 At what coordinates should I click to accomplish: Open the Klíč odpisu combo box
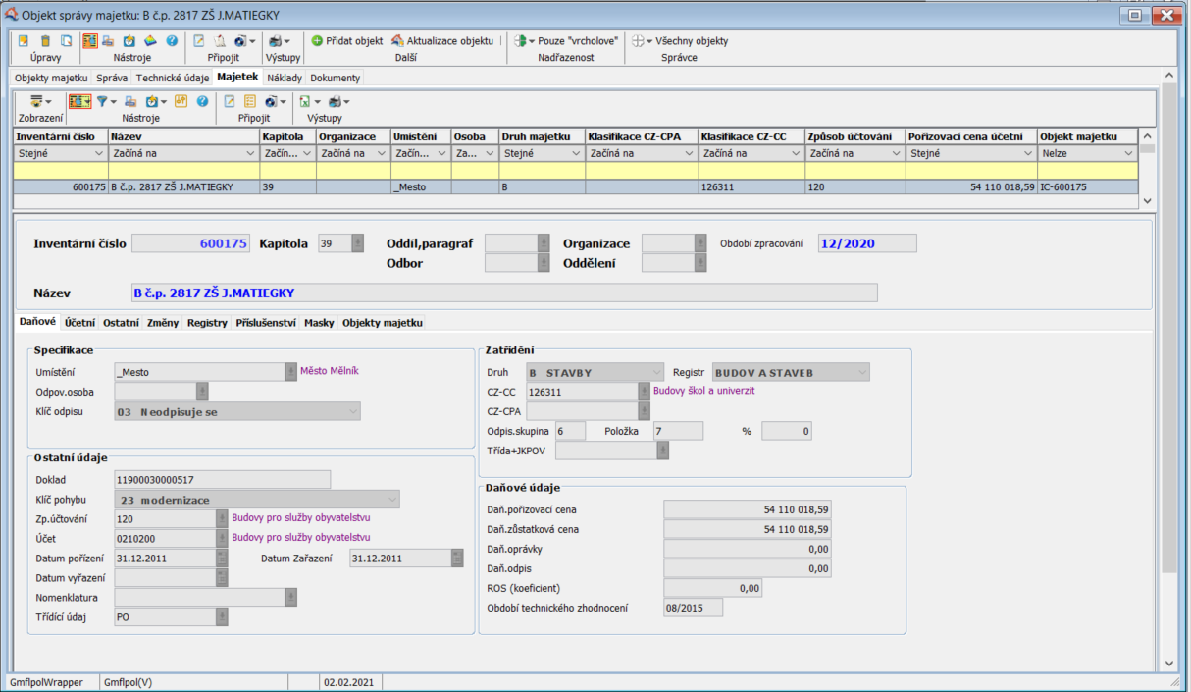coord(236,412)
